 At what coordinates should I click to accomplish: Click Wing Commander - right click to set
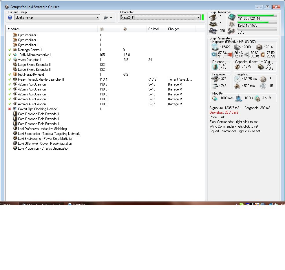coord(234,126)
